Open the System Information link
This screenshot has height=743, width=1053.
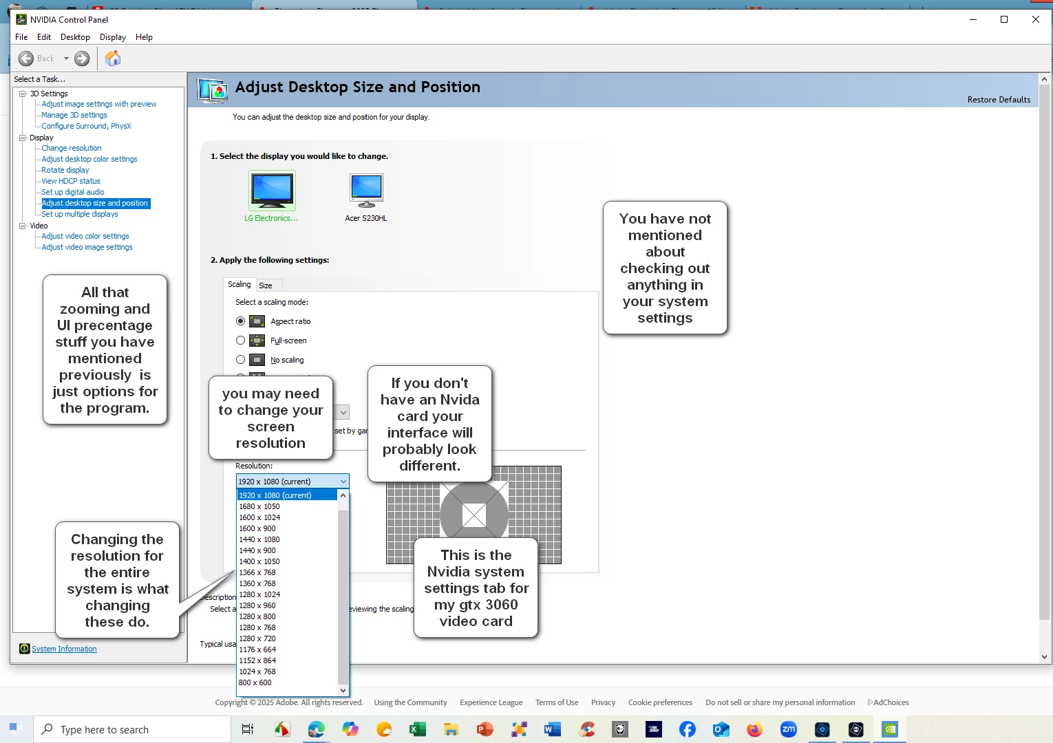pyautogui.click(x=64, y=649)
